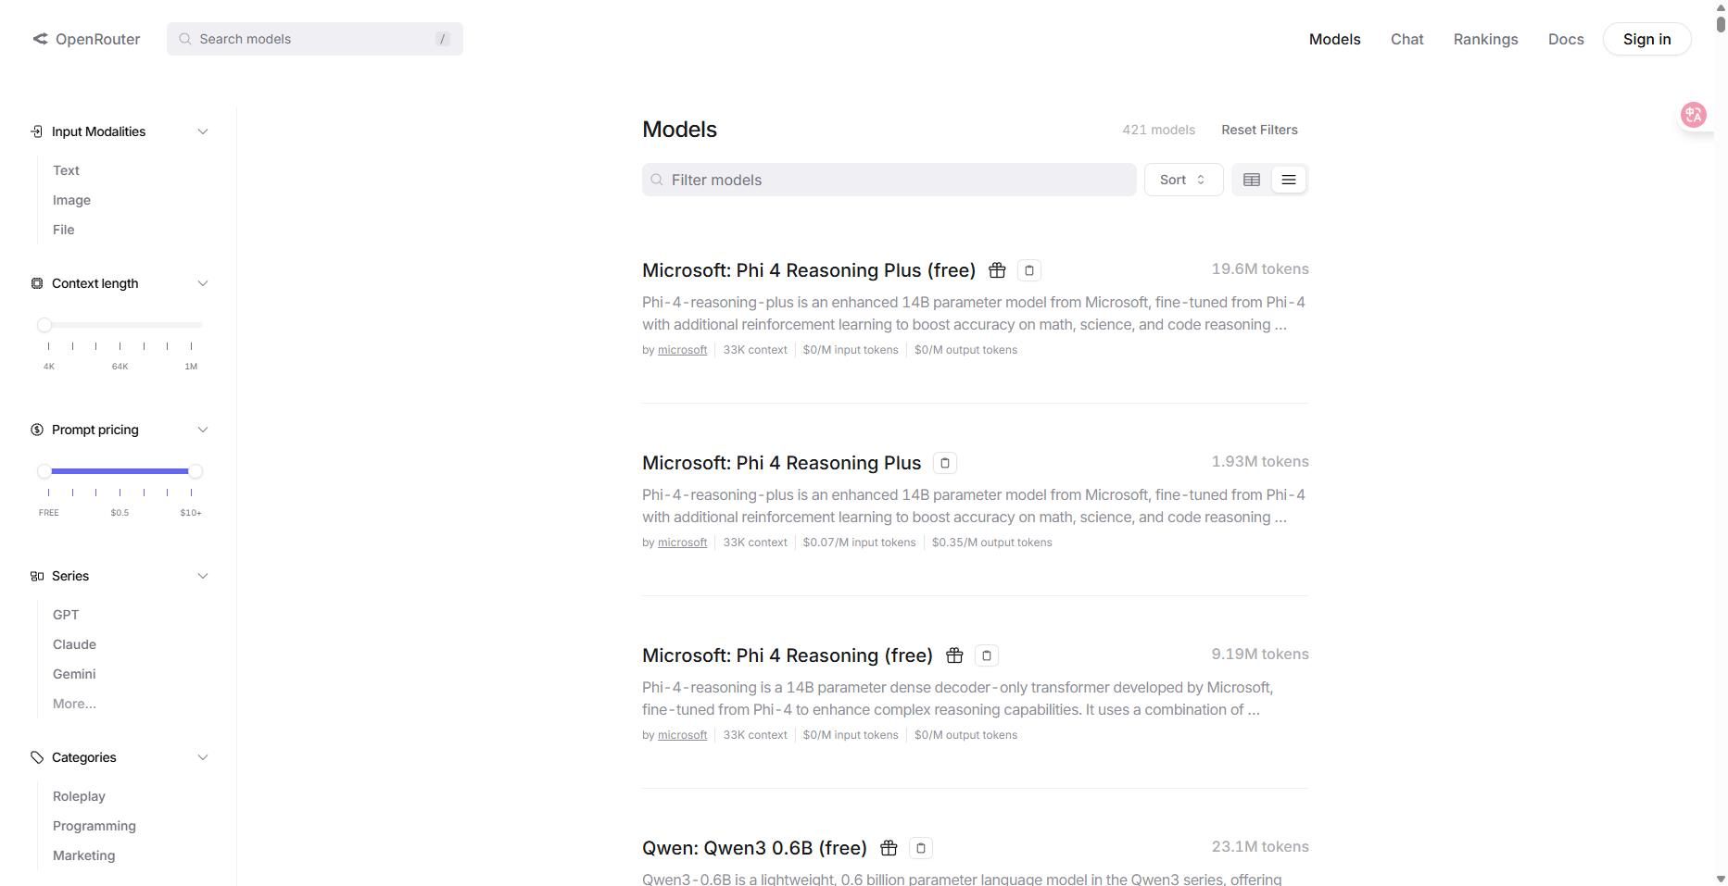
Task: Click the Series section icon
Action: 37,576
